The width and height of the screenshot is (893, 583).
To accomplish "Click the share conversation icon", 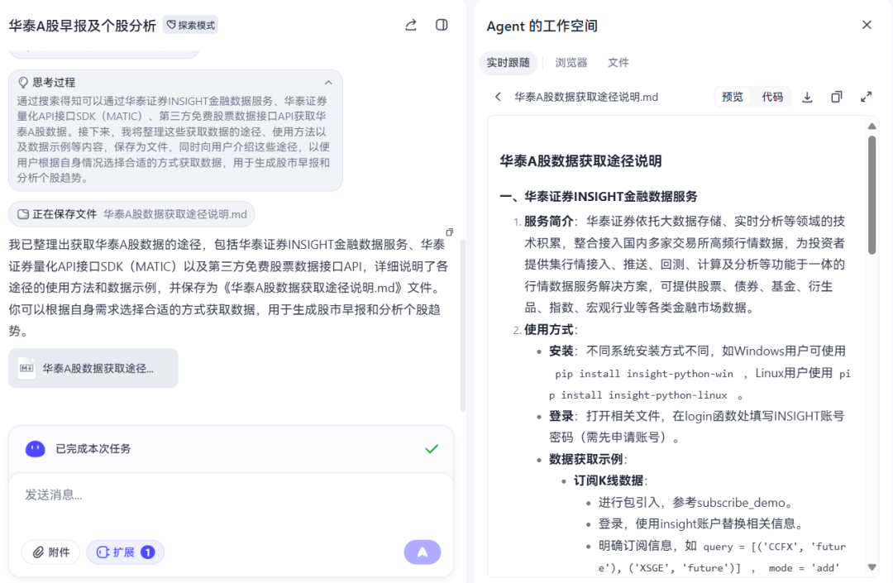I will click(410, 25).
